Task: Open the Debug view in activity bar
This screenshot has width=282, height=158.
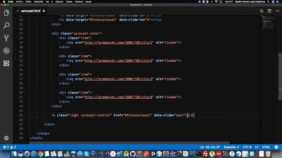Action: tap(6, 51)
